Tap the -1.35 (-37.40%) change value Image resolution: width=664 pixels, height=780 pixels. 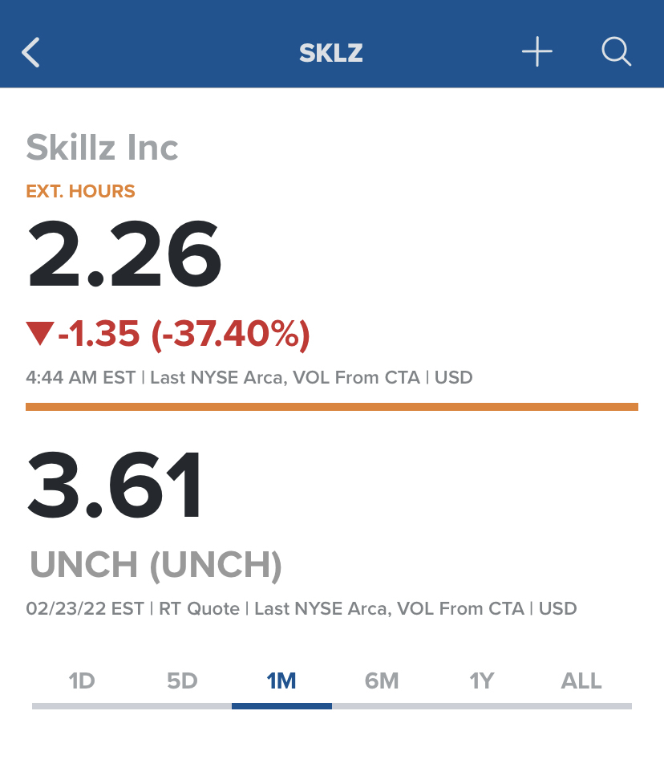click(184, 334)
